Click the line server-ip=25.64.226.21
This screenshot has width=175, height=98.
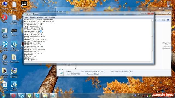(x=36, y=40)
